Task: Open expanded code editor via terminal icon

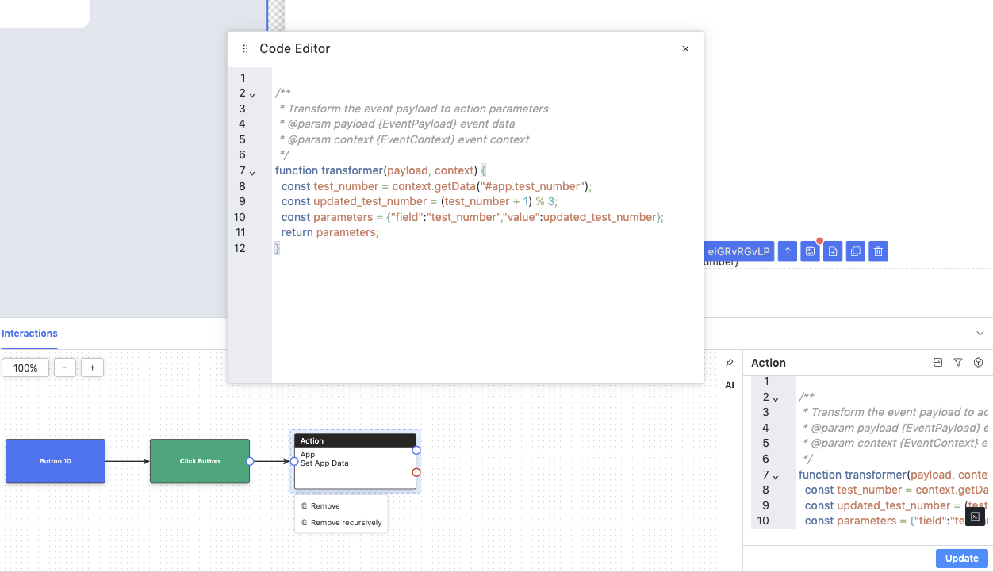Action: point(975,517)
